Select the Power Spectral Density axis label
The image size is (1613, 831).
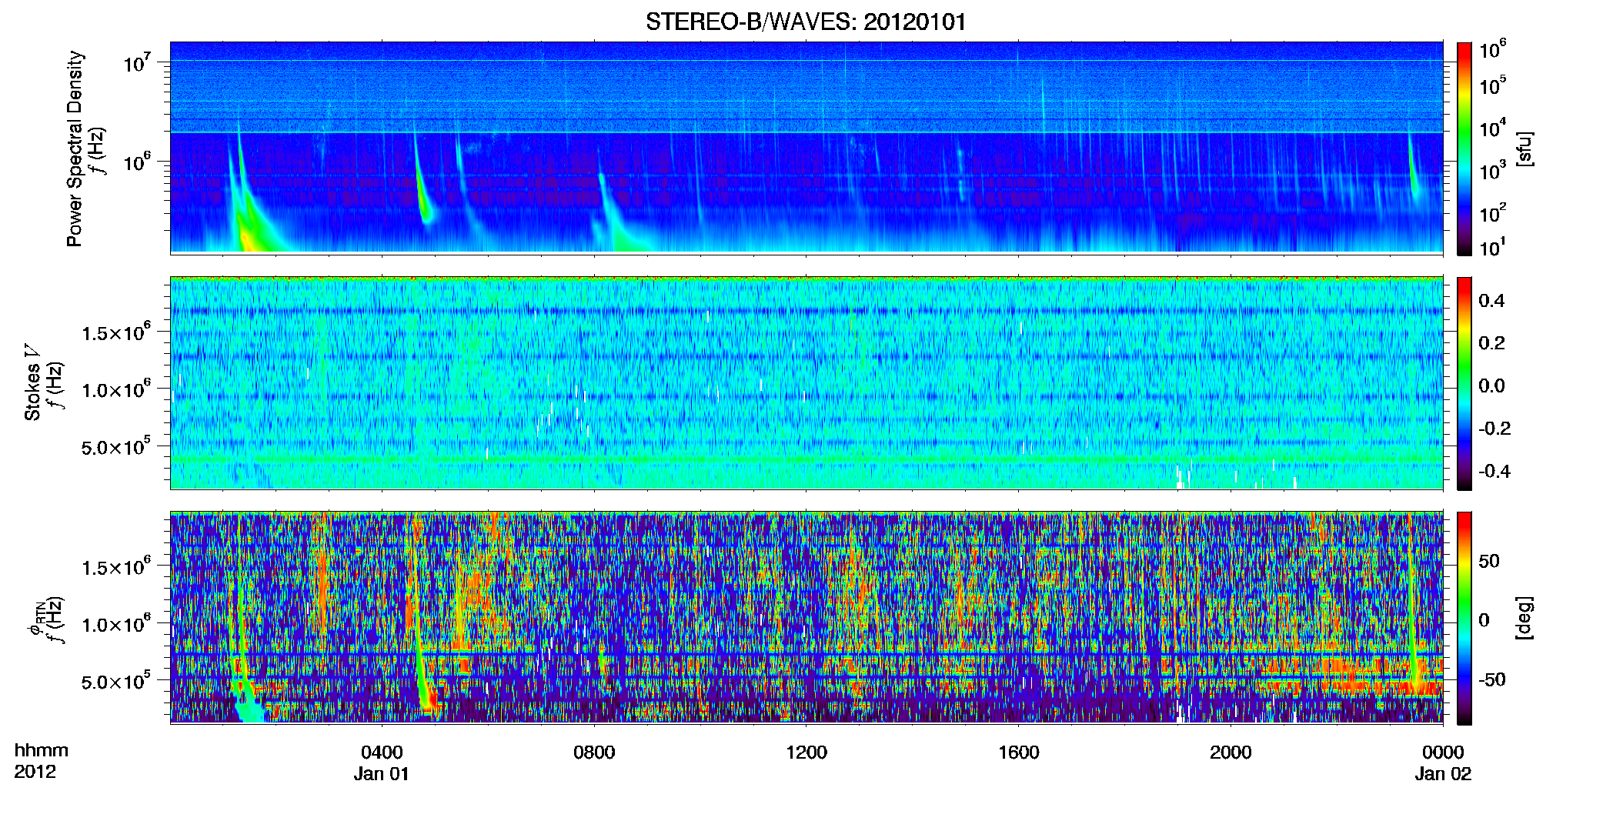tap(75, 149)
